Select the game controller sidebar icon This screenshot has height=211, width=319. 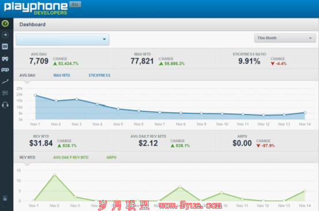point(5,59)
